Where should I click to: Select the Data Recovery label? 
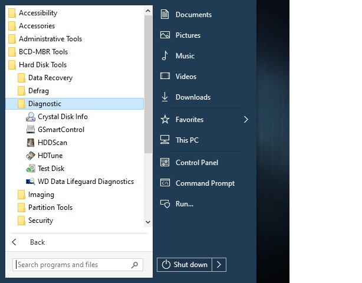coord(50,78)
